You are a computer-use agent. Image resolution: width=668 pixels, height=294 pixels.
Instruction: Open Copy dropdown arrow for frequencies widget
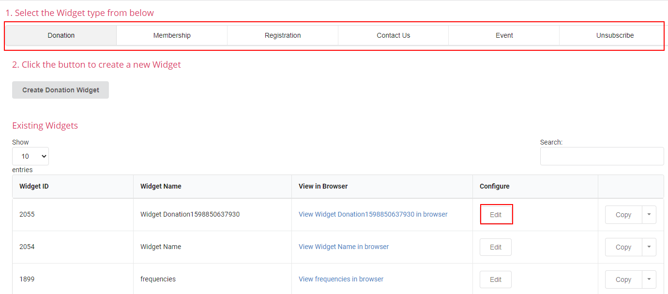649,279
